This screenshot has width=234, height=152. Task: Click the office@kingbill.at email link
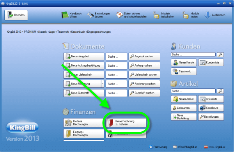click(185, 147)
